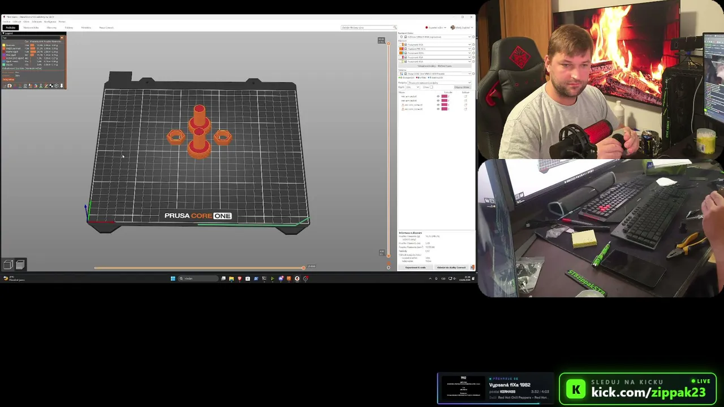Open the weather widget on the taskbar
The height and width of the screenshot is (407, 724).
(x=14, y=278)
